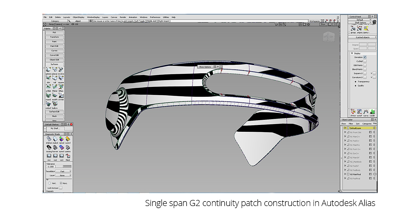Choose the srfillet surface fillet tool
Image resolution: width=420 pixels, height=215 pixels.
click(x=48, y=87)
